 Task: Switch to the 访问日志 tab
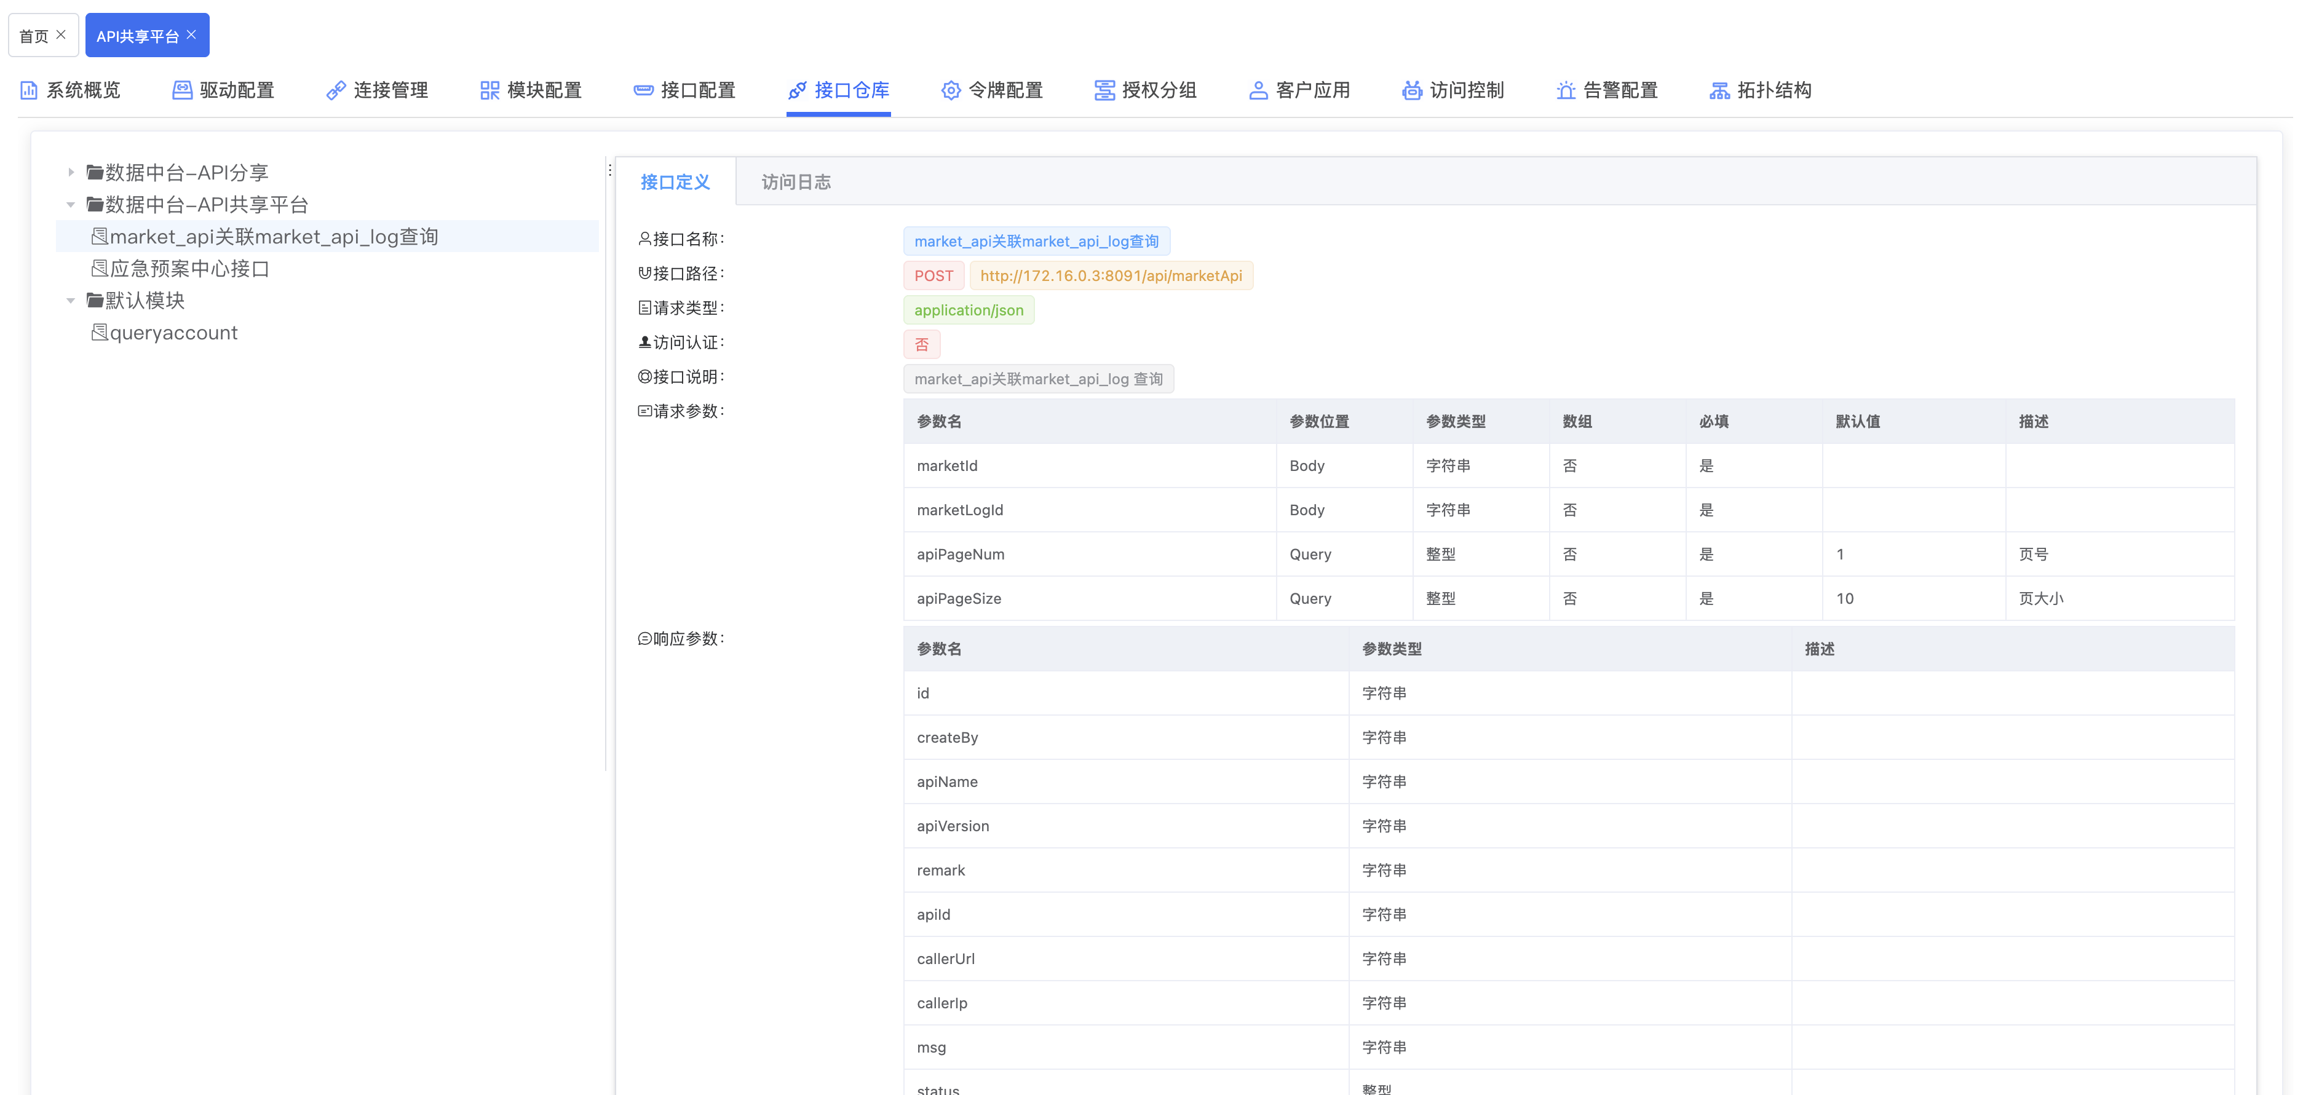(x=796, y=183)
